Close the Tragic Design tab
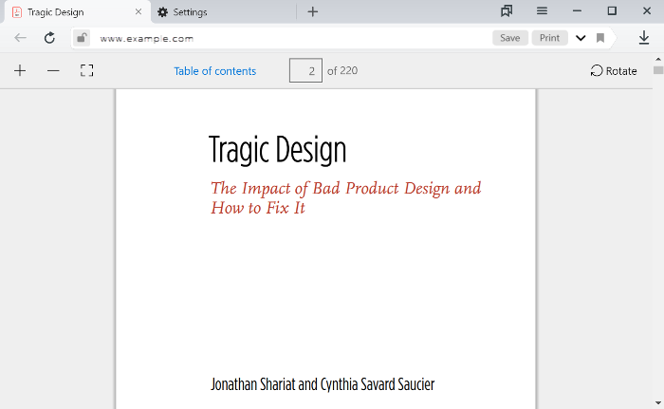Image resolution: width=664 pixels, height=409 pixels. pos(138,12)
